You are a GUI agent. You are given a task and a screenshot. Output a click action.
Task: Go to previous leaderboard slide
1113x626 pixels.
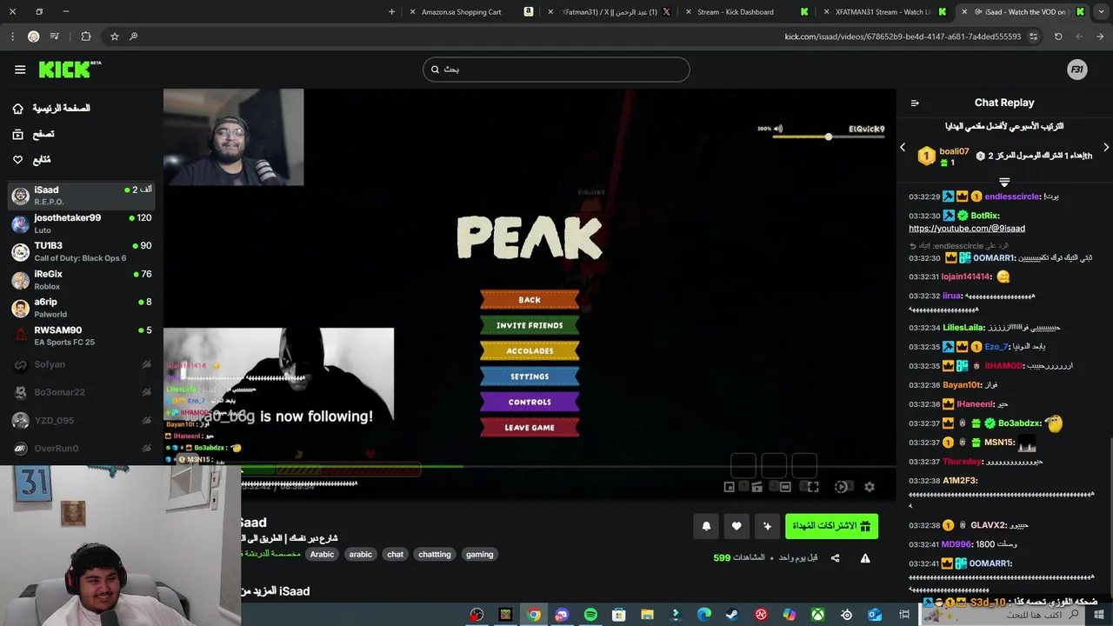903,148
